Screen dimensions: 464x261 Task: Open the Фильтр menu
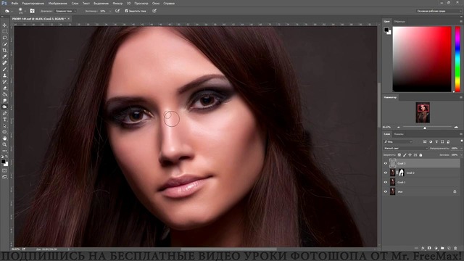pos(117,3)
